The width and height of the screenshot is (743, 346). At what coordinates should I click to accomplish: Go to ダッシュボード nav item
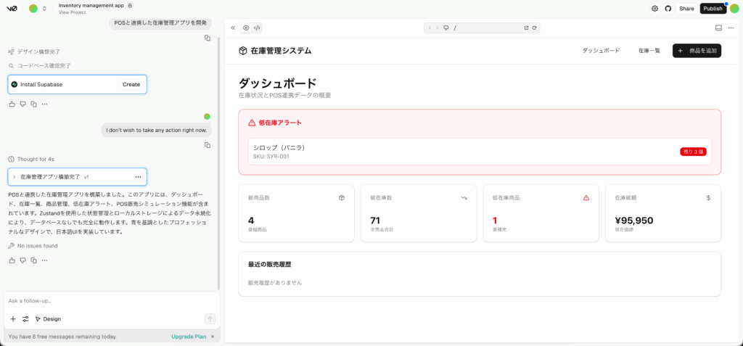601,51
